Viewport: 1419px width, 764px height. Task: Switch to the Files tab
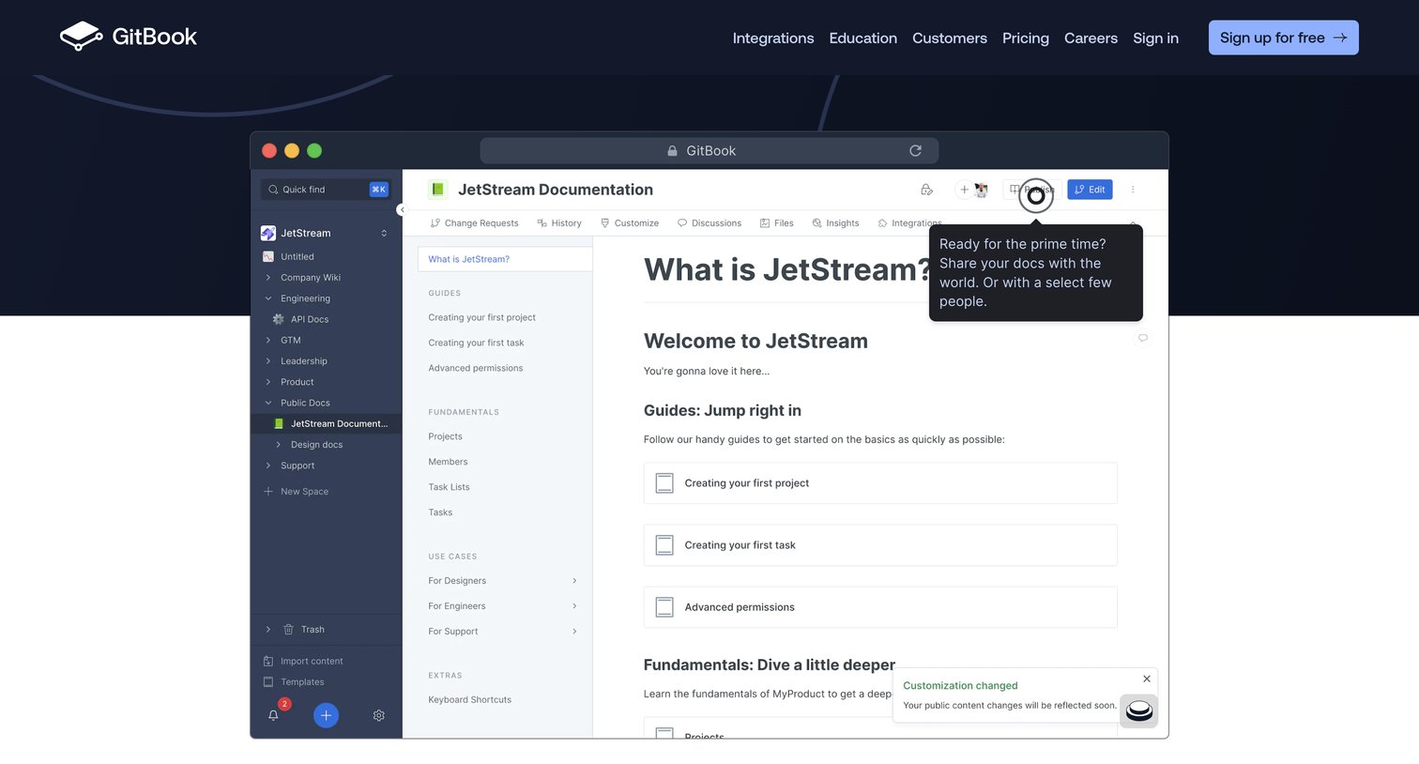pos(777,223)
